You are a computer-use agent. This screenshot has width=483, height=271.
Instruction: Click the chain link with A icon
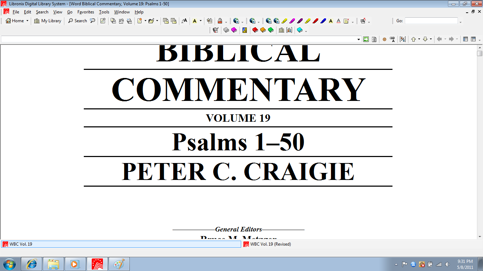tap(392, 39)
